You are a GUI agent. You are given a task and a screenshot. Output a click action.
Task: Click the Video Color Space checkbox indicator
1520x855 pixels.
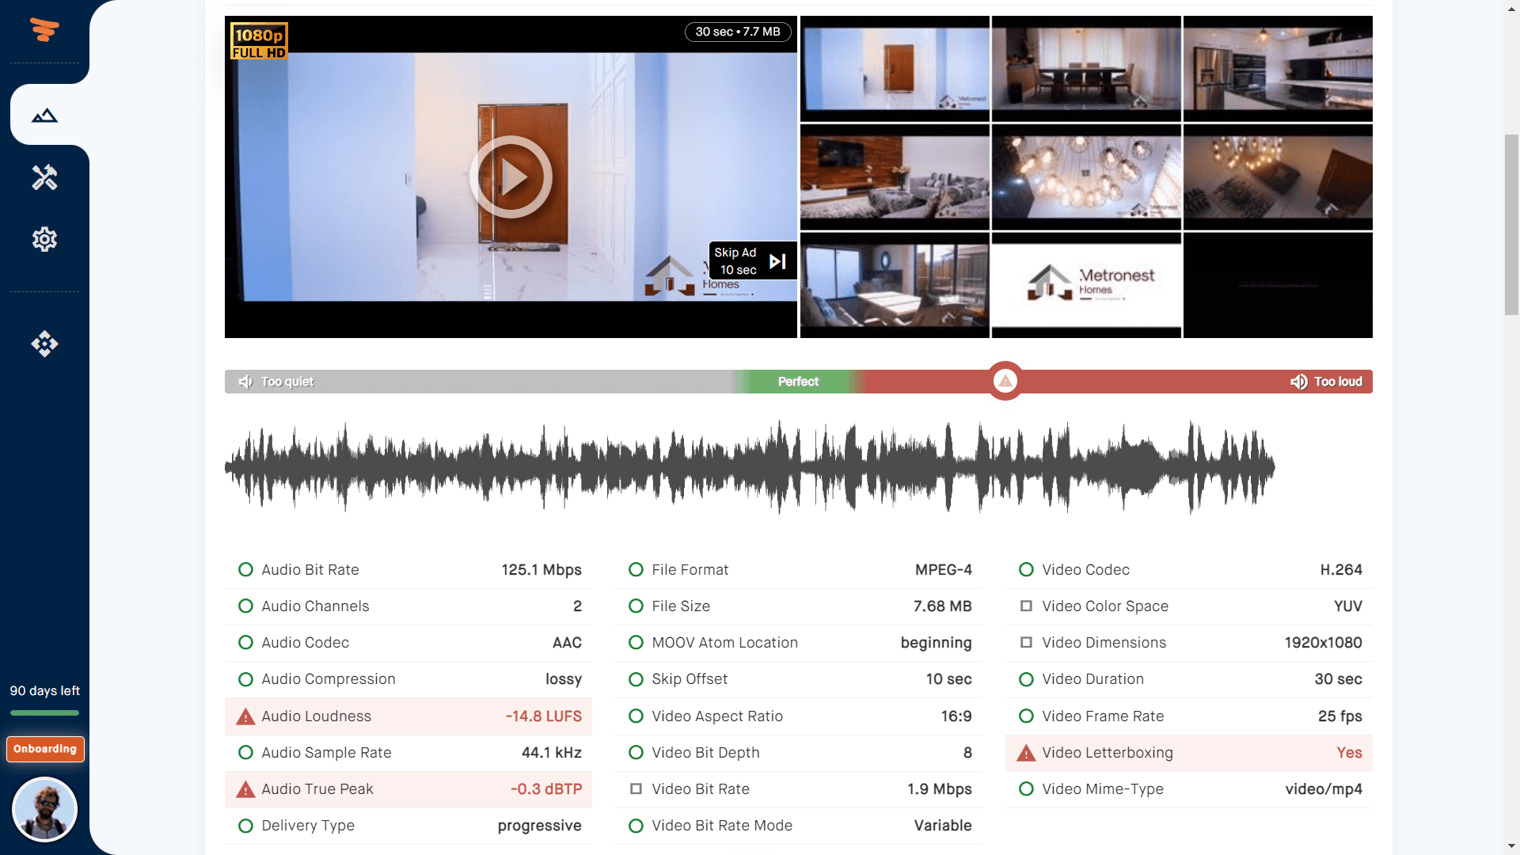[x=1026, y=606]
